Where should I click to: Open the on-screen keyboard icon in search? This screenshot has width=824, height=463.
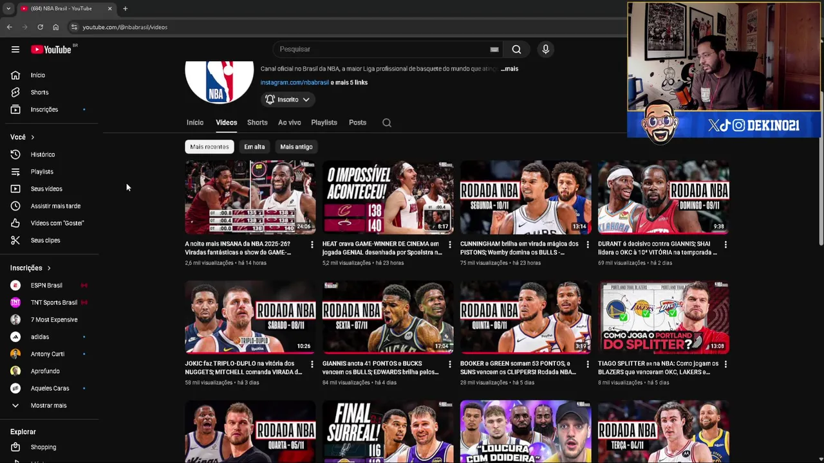(494, 50)
